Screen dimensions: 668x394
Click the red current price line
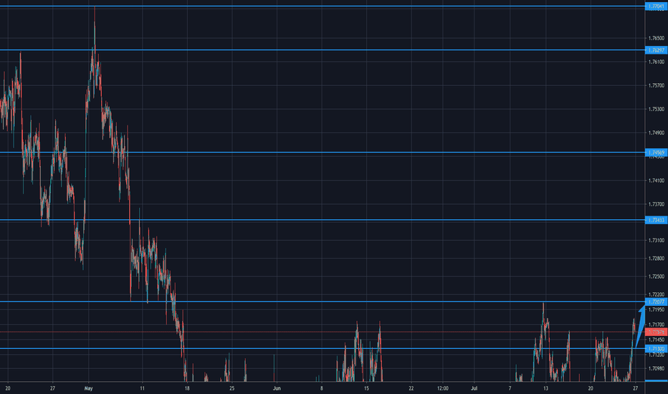coord(323,332)
